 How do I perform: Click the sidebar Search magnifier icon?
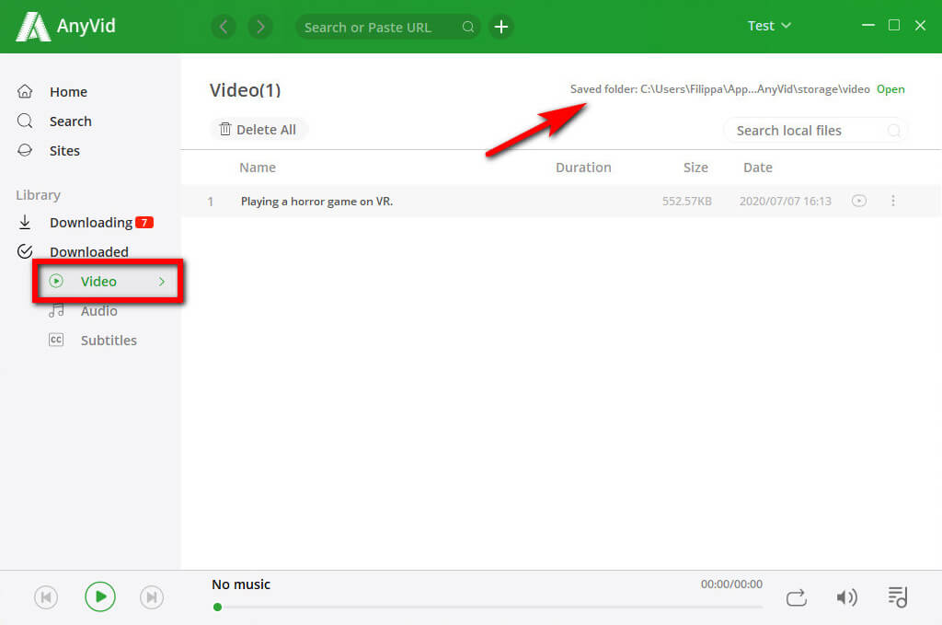pos(25,121)
